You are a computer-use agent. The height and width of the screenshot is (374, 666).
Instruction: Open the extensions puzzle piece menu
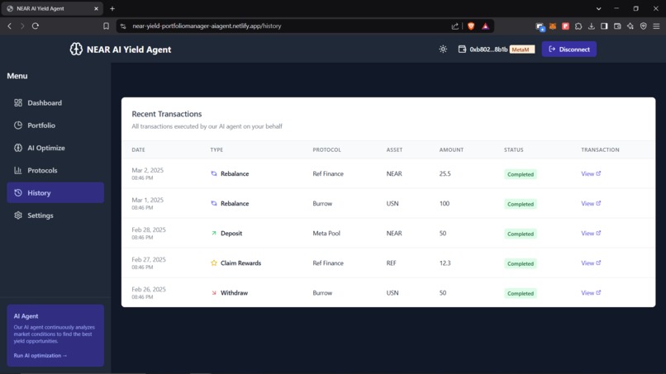pos(578,26)
